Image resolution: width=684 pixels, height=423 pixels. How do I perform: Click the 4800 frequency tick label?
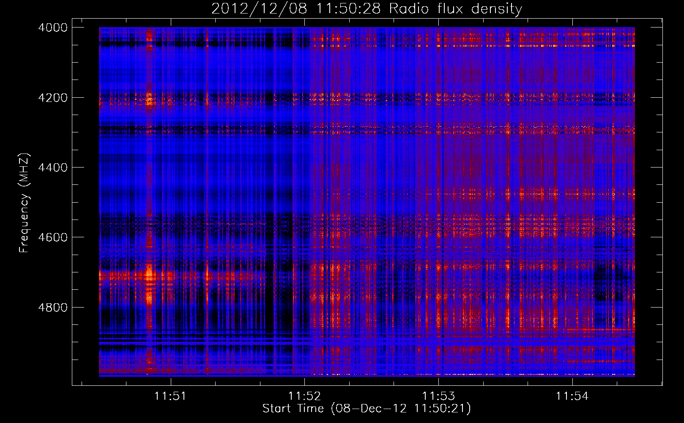tap(53, 307)
